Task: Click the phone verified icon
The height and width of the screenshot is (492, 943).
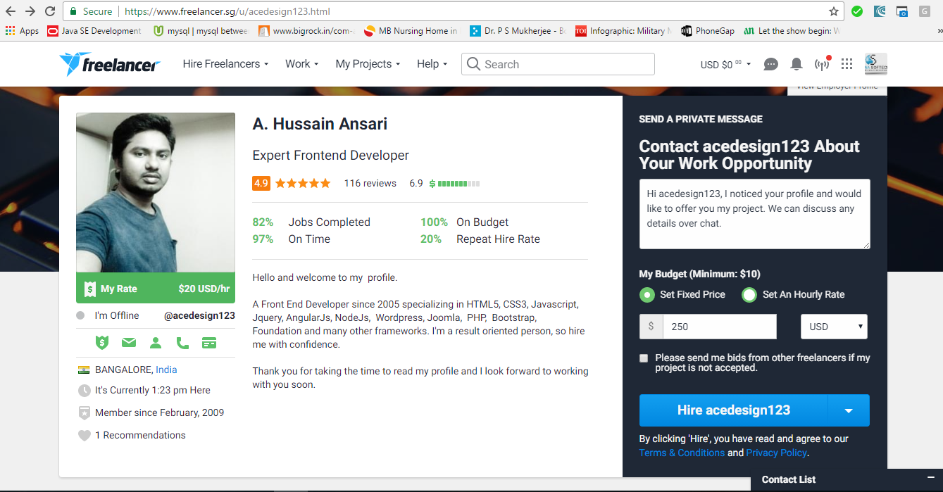Action: pyautogui.click(x=182, y=343)
